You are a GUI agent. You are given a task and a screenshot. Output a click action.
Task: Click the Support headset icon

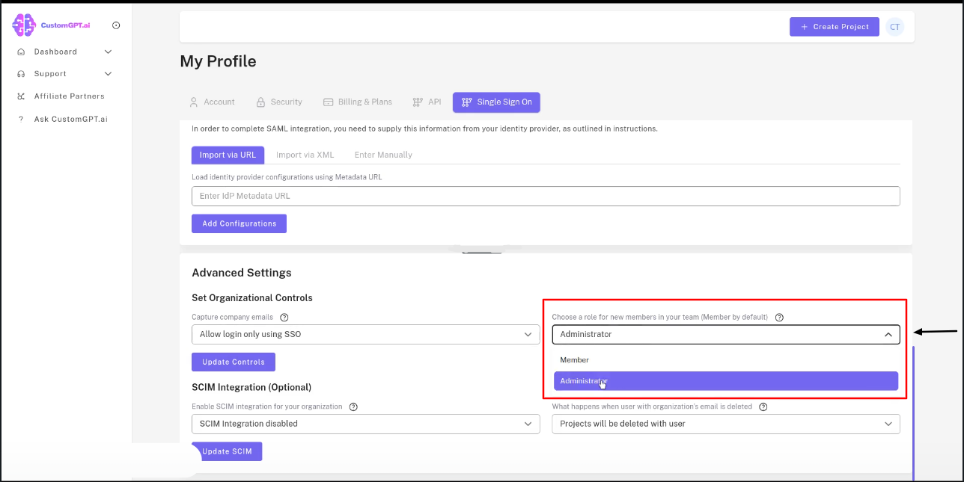[20, 74]
